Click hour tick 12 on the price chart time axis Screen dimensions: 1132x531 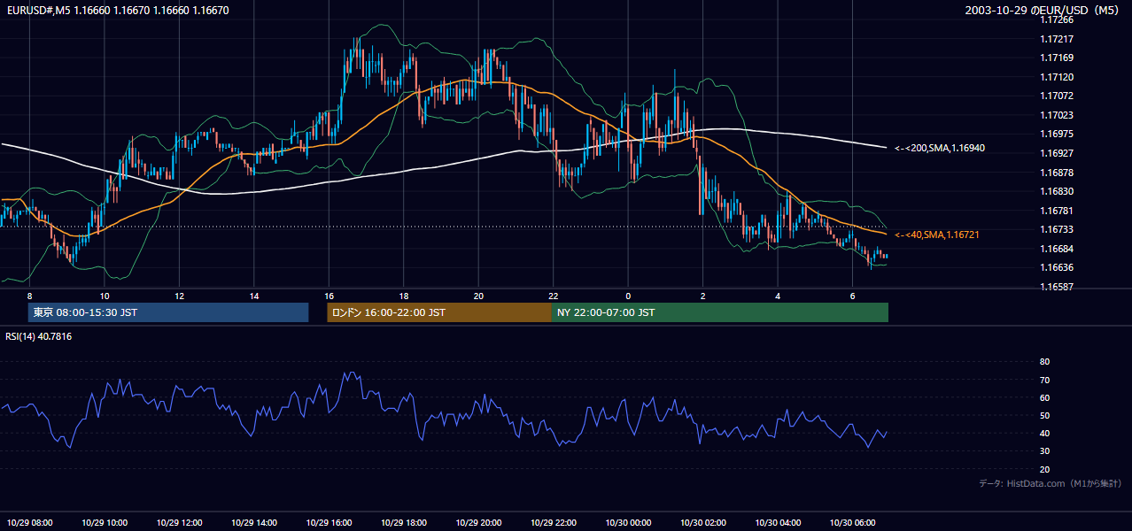point(179,295)
